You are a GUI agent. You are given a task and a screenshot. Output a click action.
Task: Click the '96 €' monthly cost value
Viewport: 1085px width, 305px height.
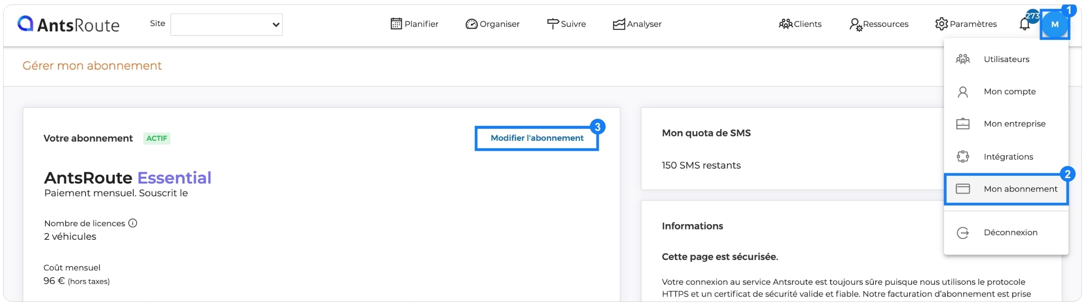click(54, 281)
